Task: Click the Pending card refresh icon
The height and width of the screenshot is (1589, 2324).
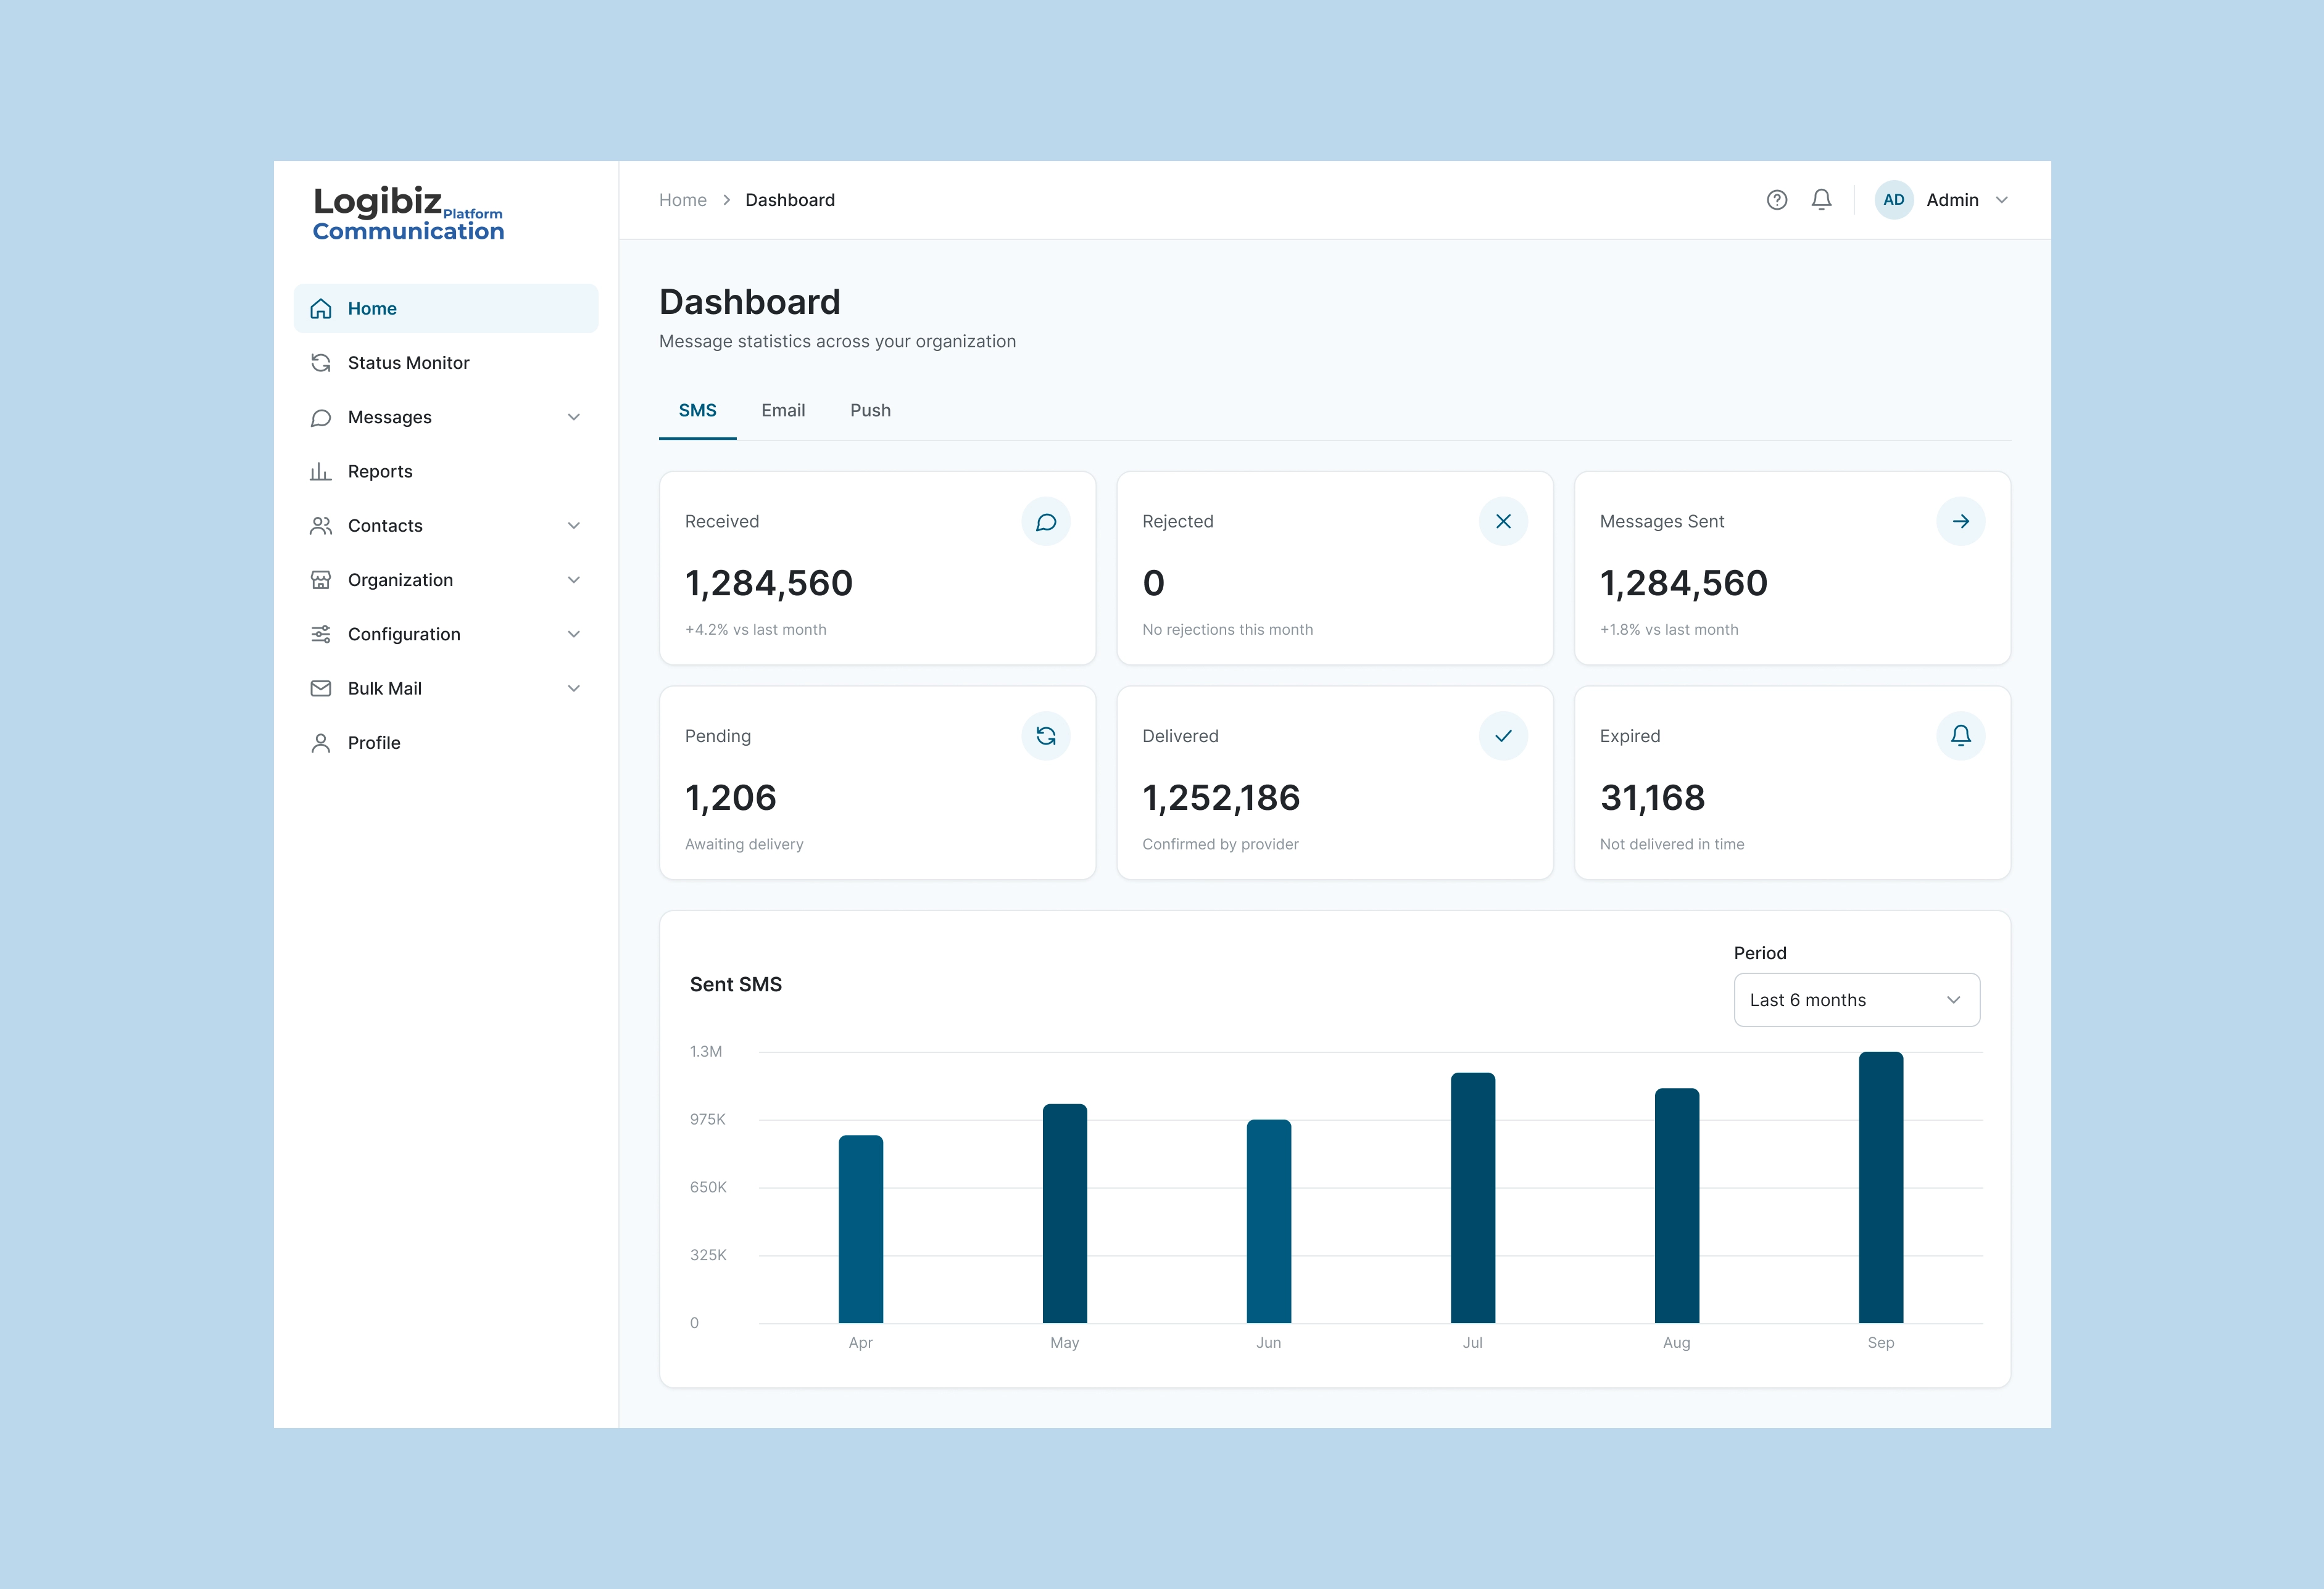Action: pyautogui.click(x=1045, y=735)
